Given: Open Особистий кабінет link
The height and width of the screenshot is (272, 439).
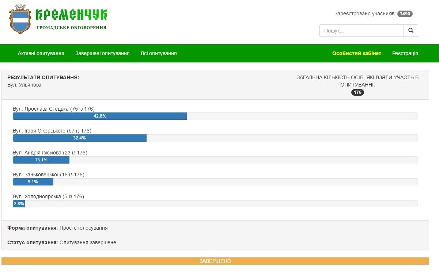Looking at the screenshot, I should pyautogui.click(x=356, y=53).
